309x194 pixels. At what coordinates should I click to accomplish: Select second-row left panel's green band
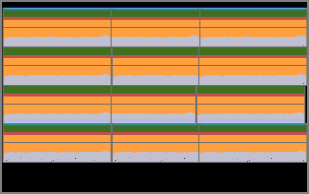[57, 51]
